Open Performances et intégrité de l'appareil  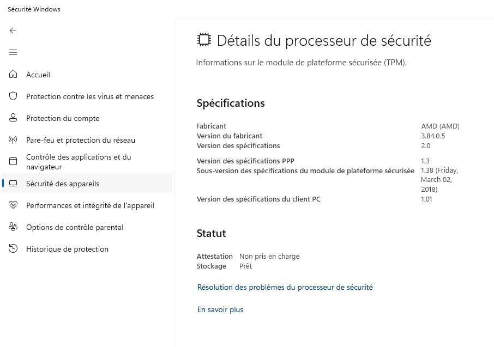coord(90,205)
